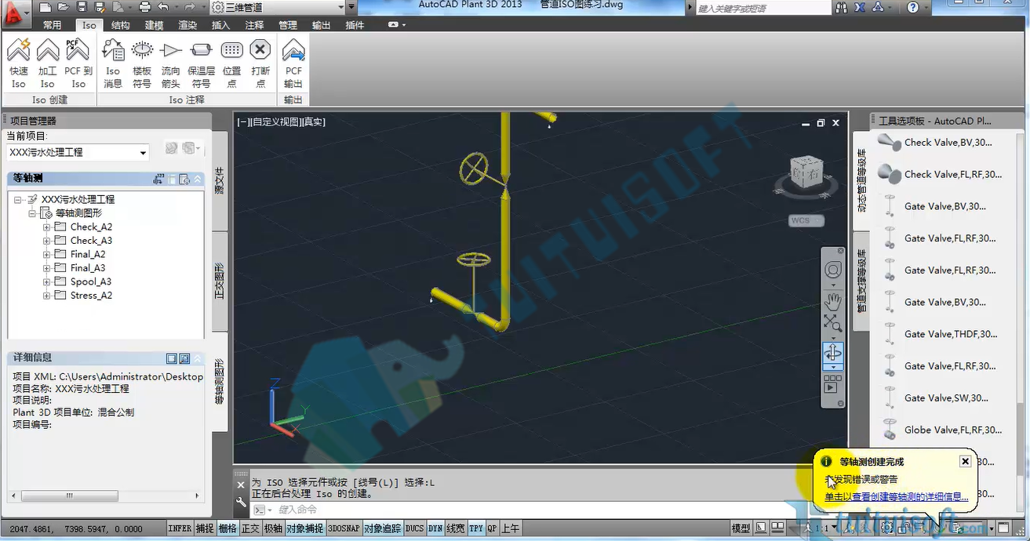
Task: Open the 当前项目 project dropdown
Action: [x=78, y=152]
